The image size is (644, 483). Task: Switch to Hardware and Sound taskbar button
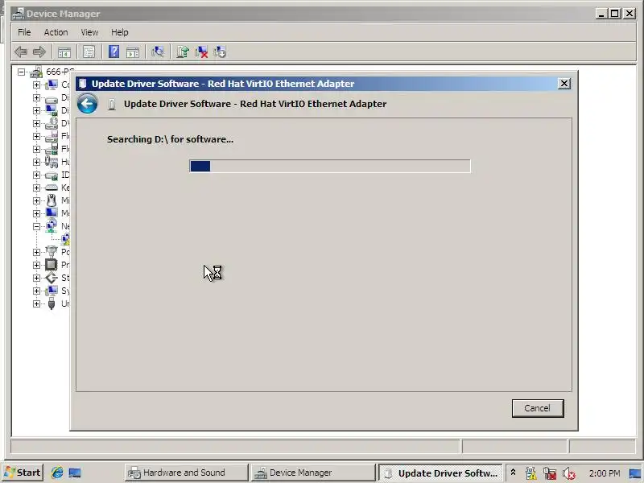[x=187, y=473]
